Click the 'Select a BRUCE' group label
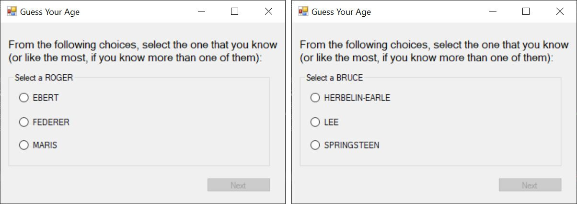This screenshot has width=577, height=204. pos(335,78)
